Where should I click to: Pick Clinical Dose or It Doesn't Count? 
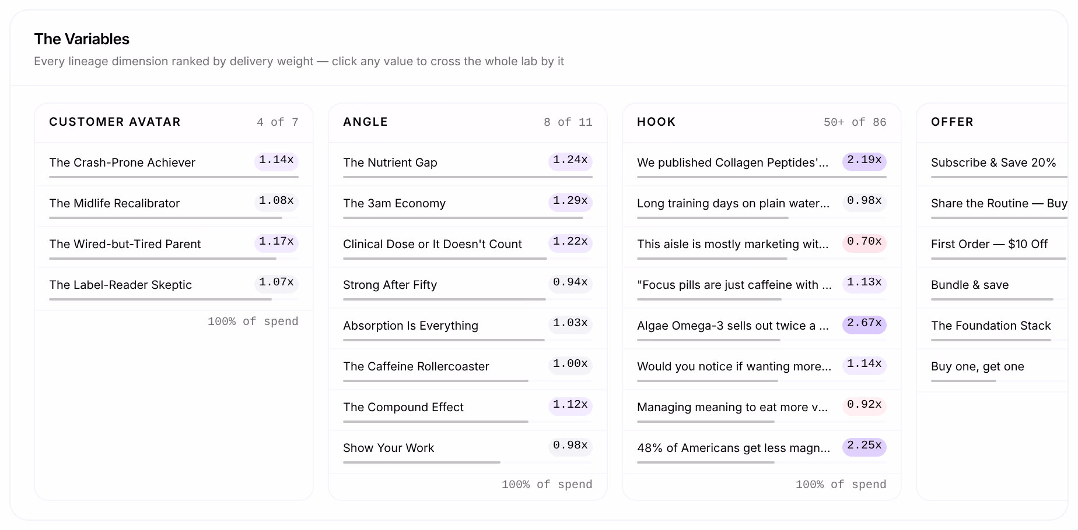point(468,246)
